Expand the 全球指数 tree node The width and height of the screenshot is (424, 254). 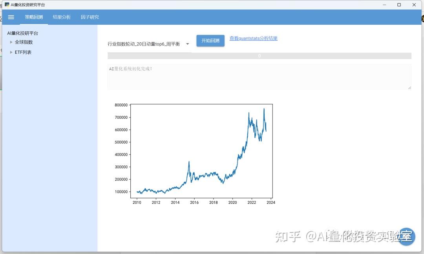click(11, 42)
